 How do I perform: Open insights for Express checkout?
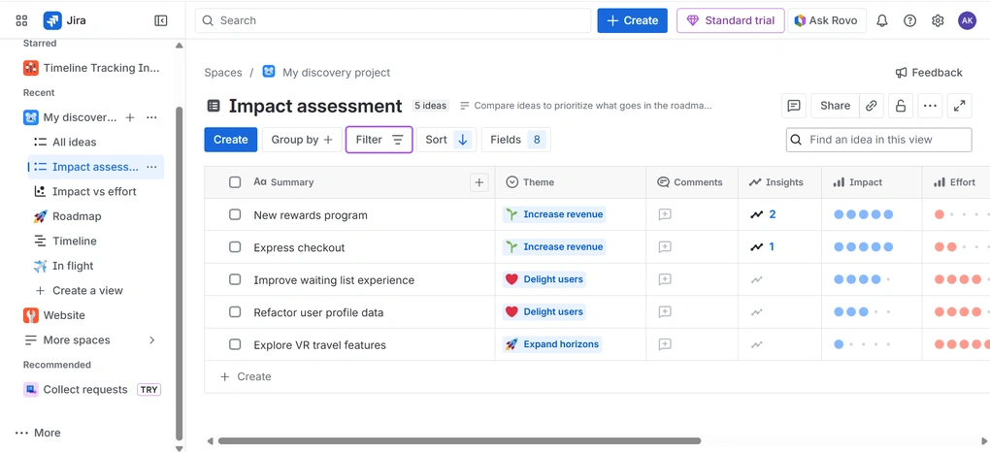[x=762, y=246]
